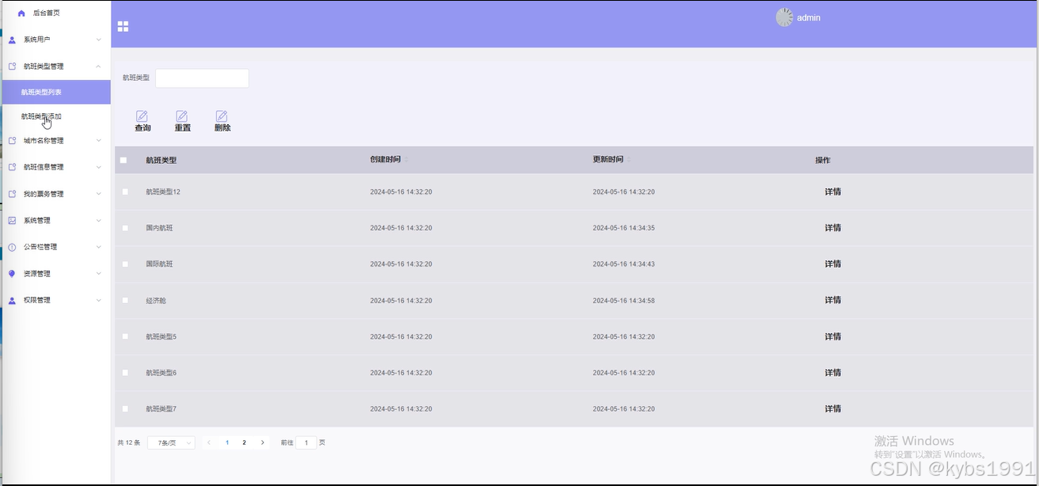
Task: Focus the 航班类型 search input
Action: coord(202,78)
